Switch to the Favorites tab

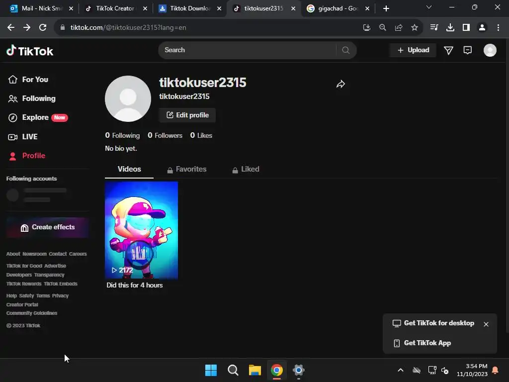point(187,169)
